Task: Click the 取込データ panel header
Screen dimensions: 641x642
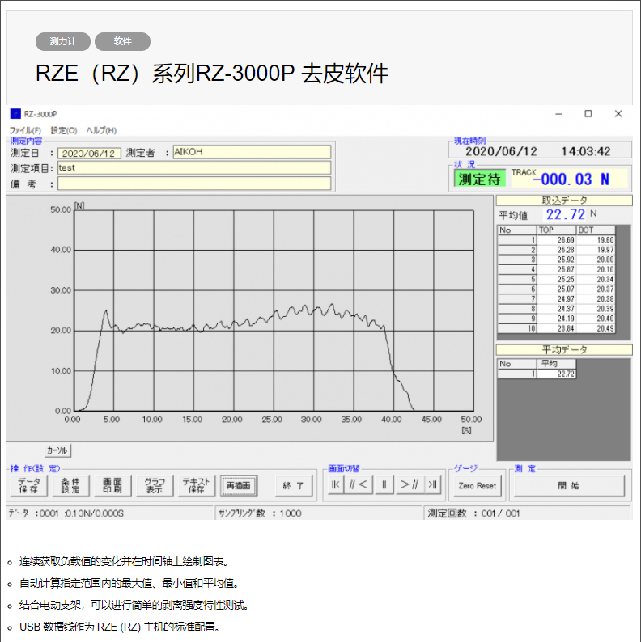Action: (x=564, y=201)
